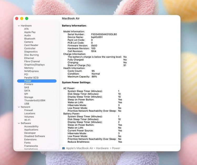Click Apple's MacBook Air in path bar

click(x=80, y=148)
